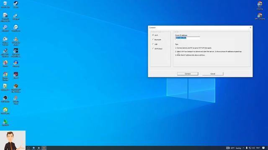The image size is (268, 150).
Task: Open the Audacity headphone desktop icon
Action: (x=16, y=63)
